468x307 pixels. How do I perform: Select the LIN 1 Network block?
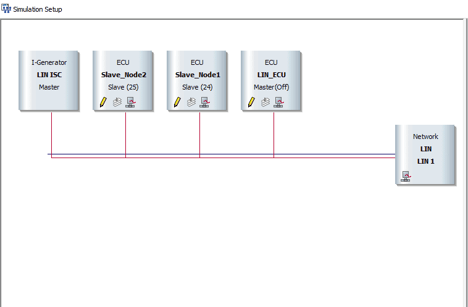pyautogui.click(x=425, y=154)
